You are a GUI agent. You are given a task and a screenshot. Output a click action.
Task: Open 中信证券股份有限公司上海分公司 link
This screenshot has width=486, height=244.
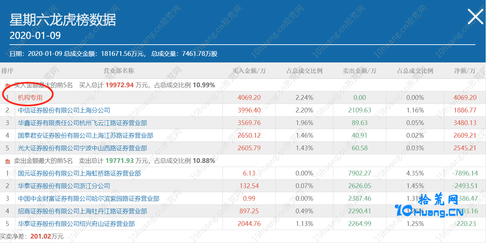pyautogui.click(x=64, y=110)
